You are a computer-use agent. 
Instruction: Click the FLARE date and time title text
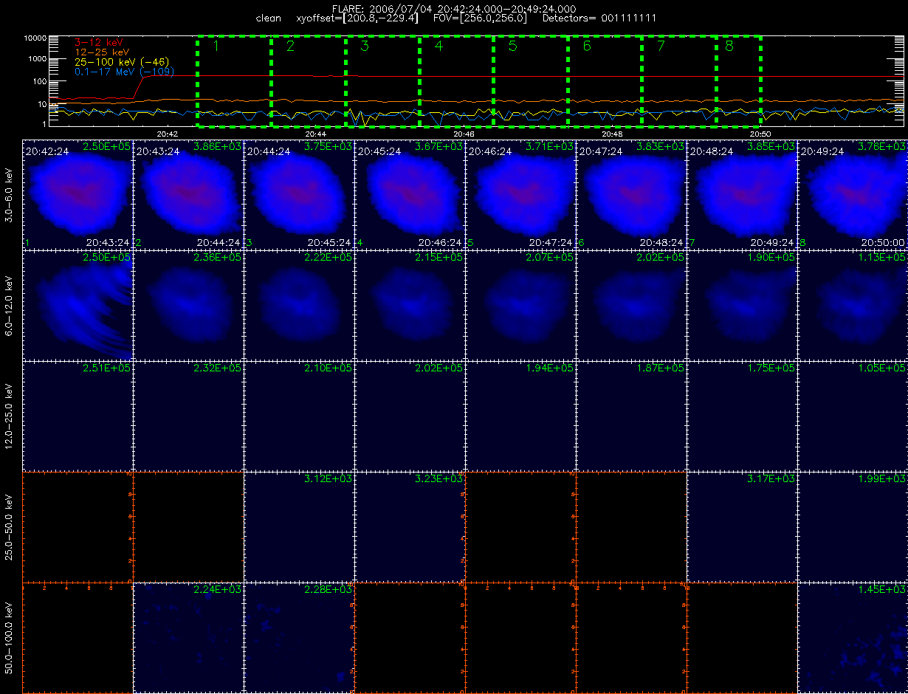tap(454, 7)
